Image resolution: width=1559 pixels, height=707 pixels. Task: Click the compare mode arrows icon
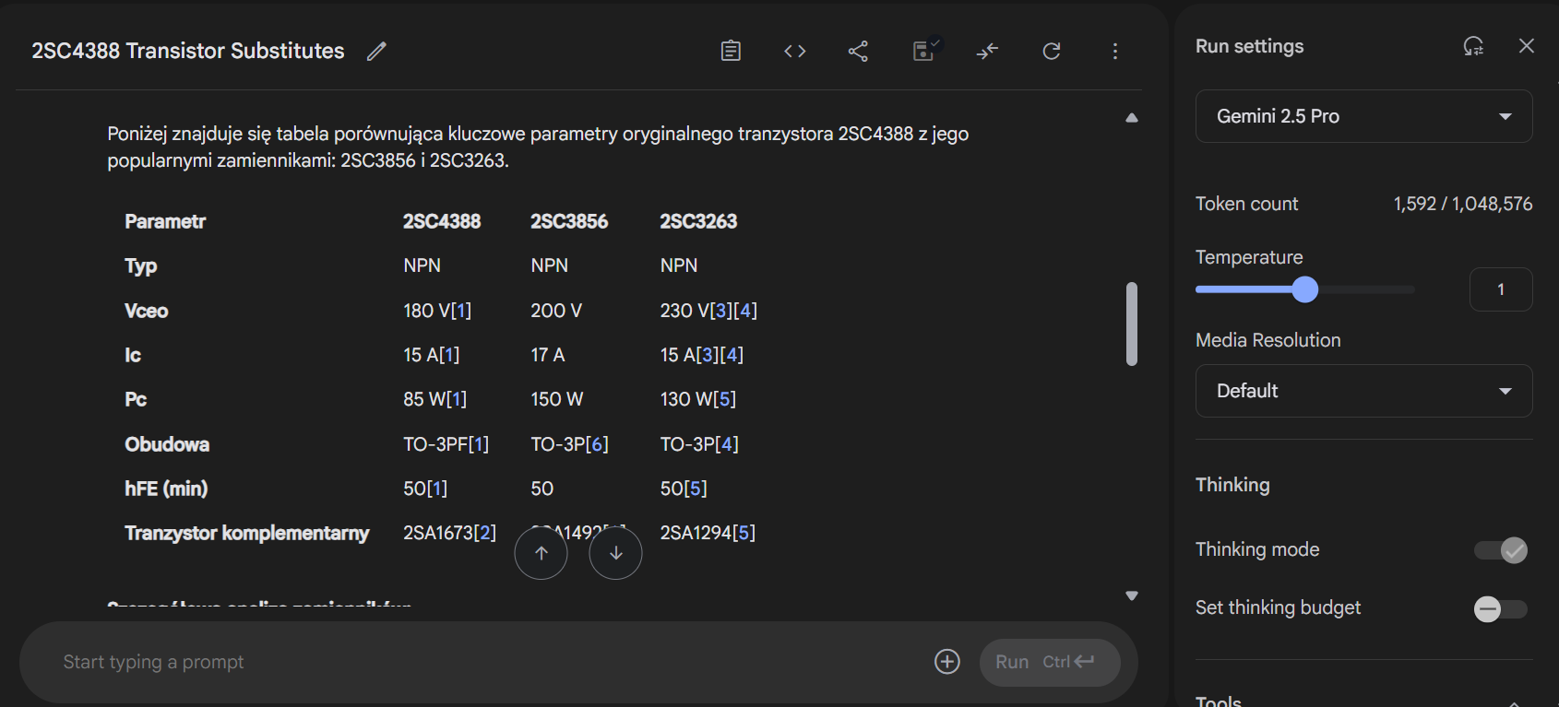tap(987, 51)
